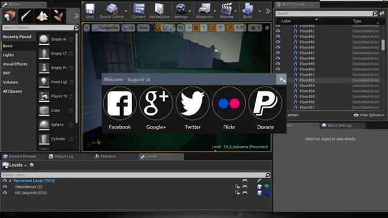
Task: Open Source Control toolbar button
Action: (112, 11)
